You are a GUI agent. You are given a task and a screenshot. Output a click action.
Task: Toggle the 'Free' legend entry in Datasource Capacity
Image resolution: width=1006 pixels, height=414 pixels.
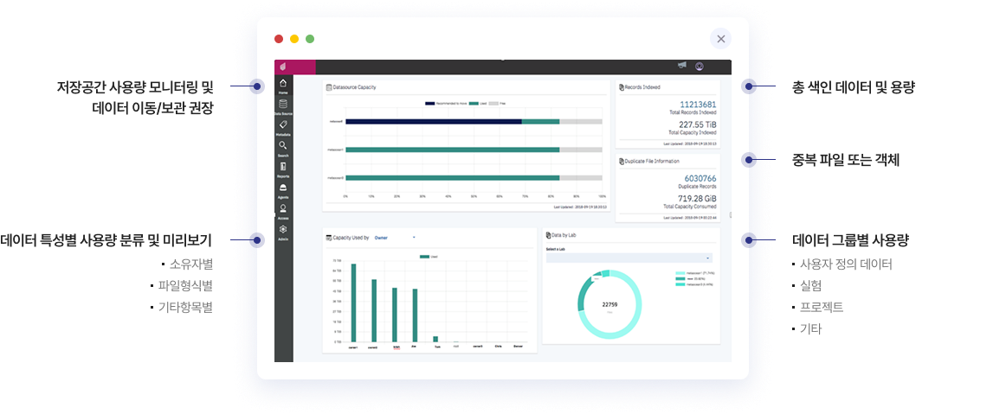(x=499, y=103)
